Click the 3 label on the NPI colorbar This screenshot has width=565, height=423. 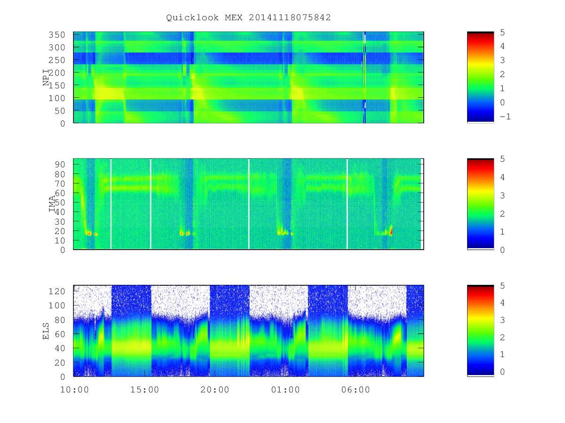(502, 60)
